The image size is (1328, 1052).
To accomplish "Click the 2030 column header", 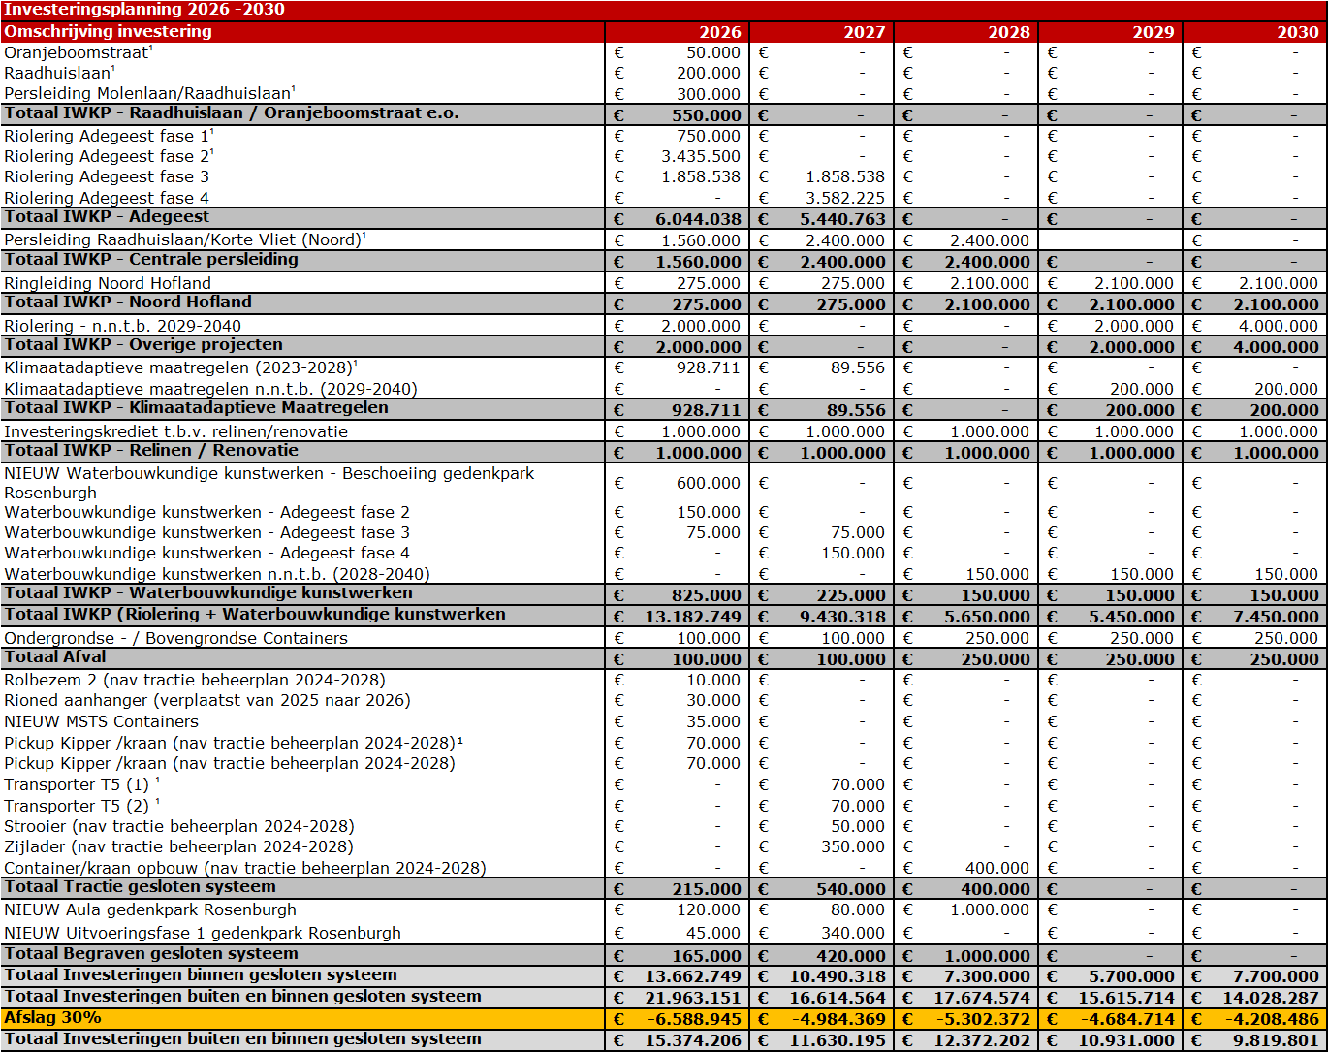I will click(x=1297, y=31).
